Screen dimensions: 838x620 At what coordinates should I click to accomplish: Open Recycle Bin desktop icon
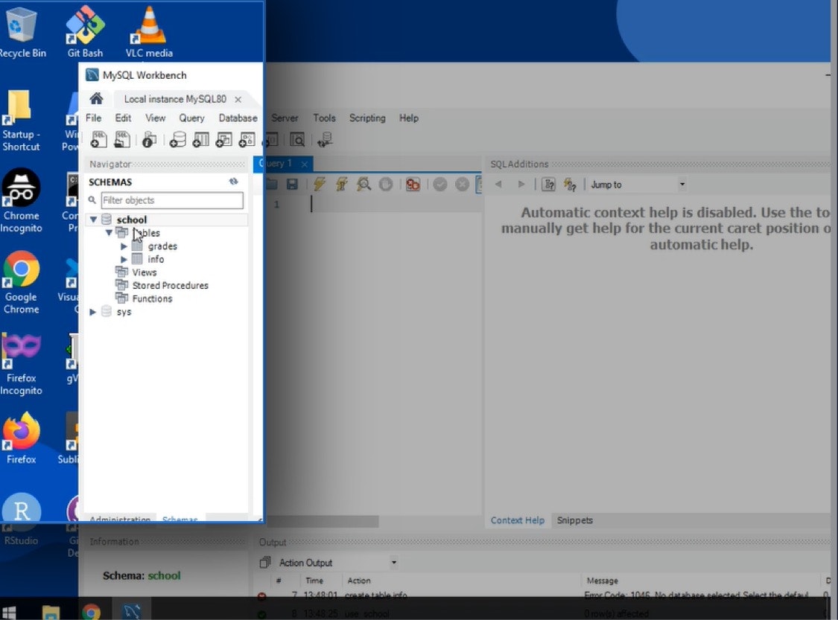coord(22,32)
